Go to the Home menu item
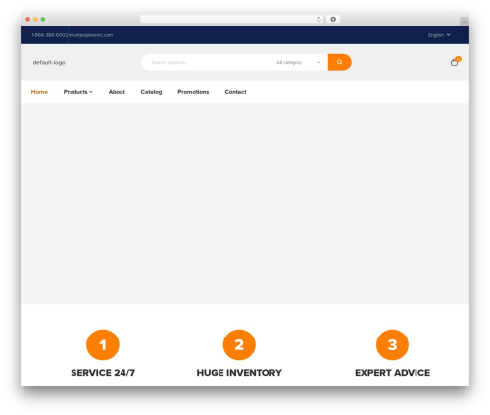The width and height of the screenshot is (490, 415). 39,92
